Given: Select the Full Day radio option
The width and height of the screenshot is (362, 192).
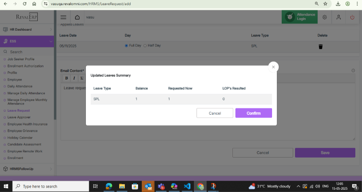Looking at the screenshot, I should click(127, 46).
